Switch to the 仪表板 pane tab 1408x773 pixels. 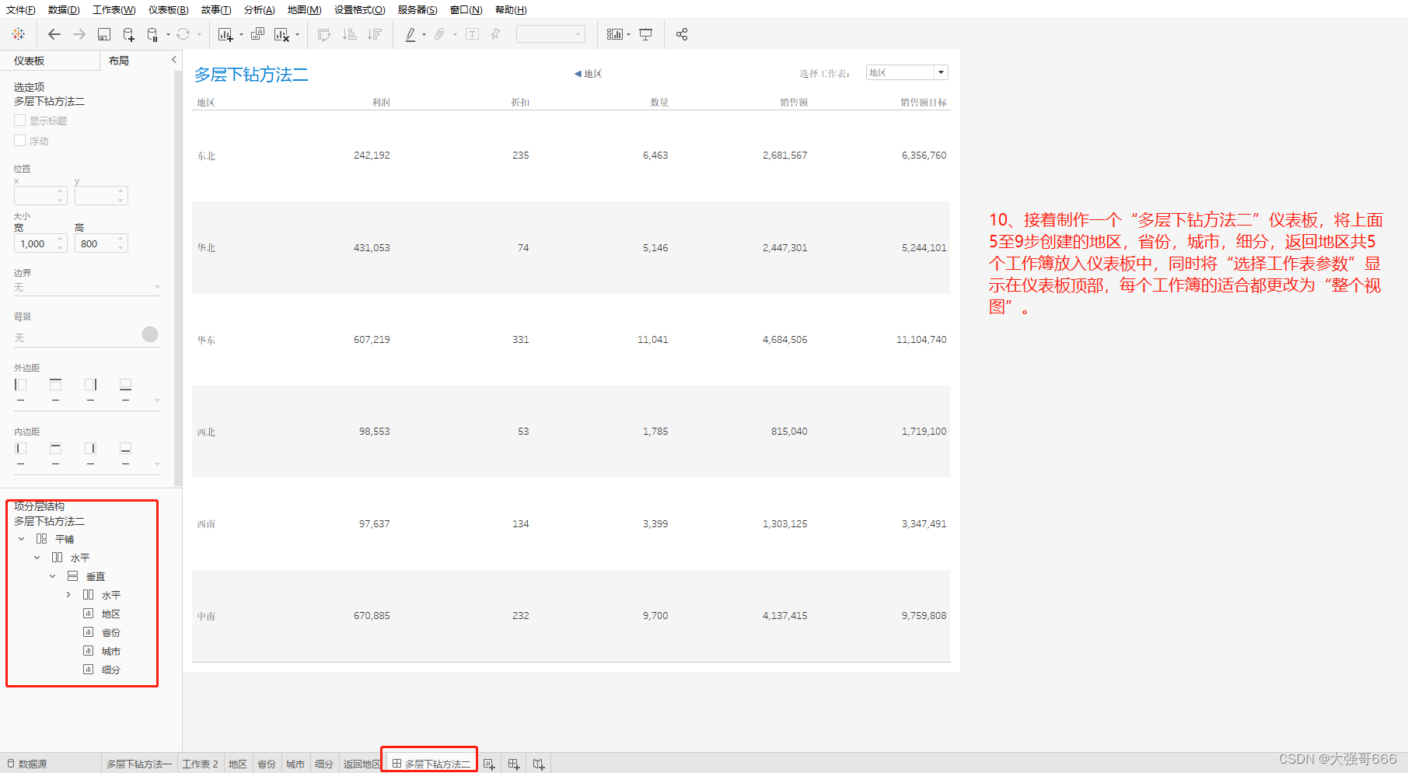click(x=29, y=61)
